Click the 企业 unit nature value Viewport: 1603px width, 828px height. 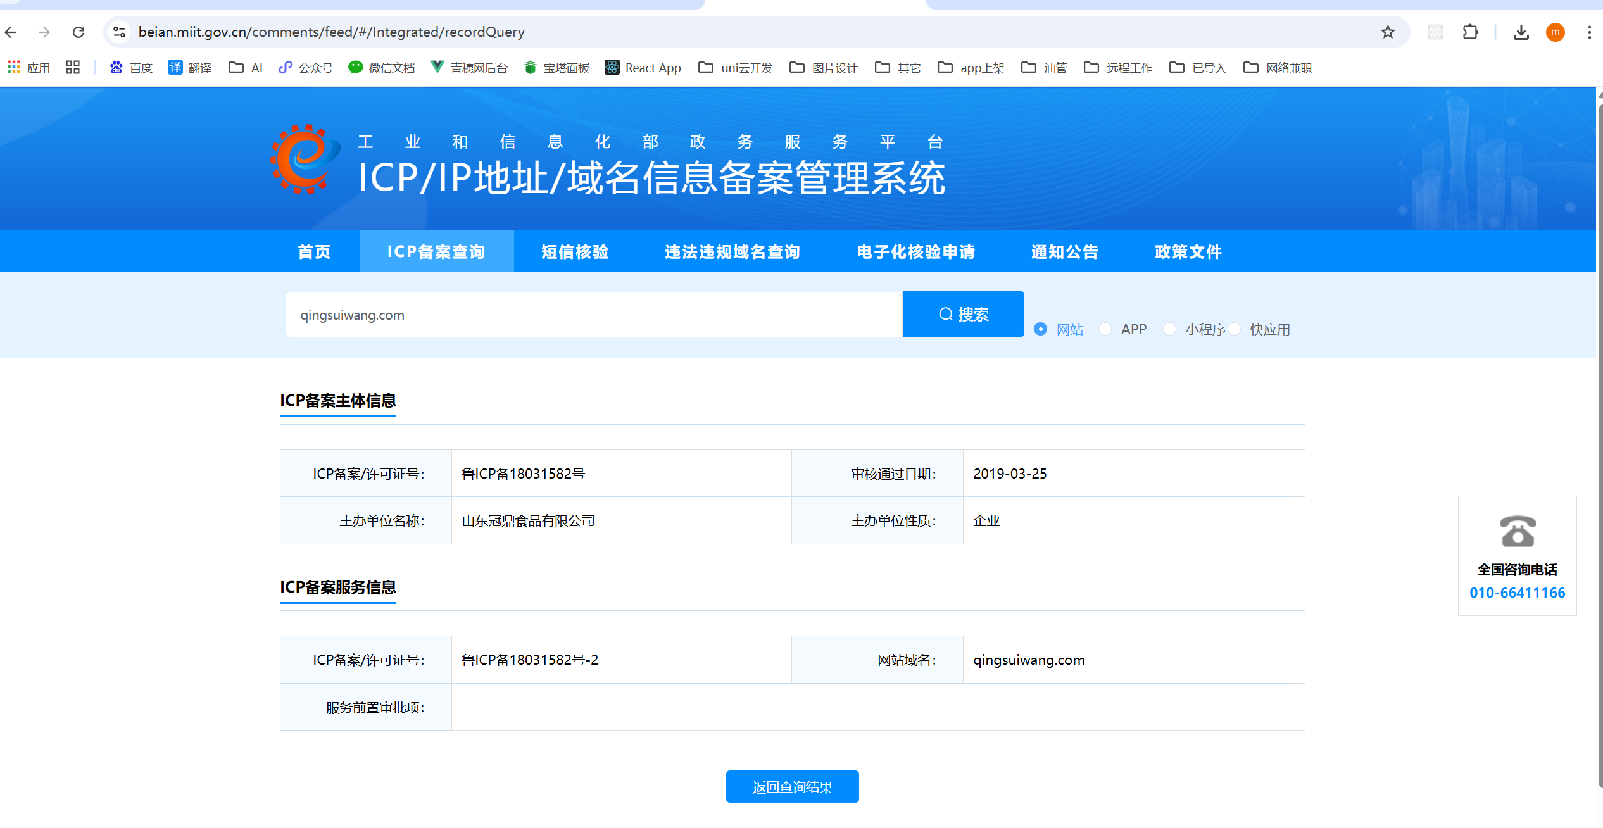pyautogui.click(x=986, y=520)
